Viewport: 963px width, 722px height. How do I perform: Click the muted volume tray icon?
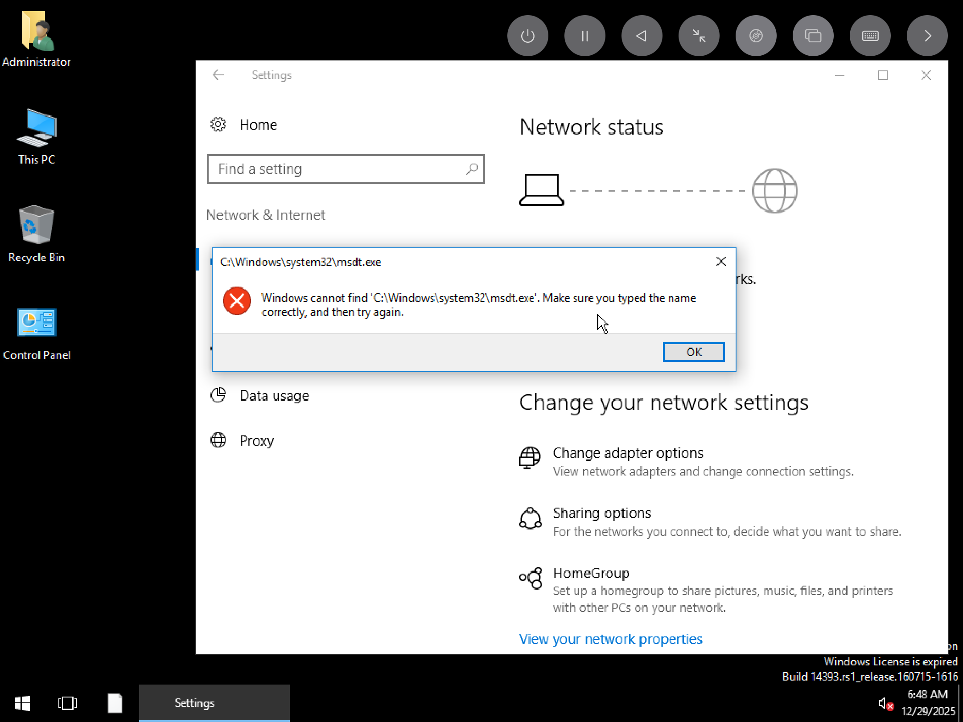[885, 704]
